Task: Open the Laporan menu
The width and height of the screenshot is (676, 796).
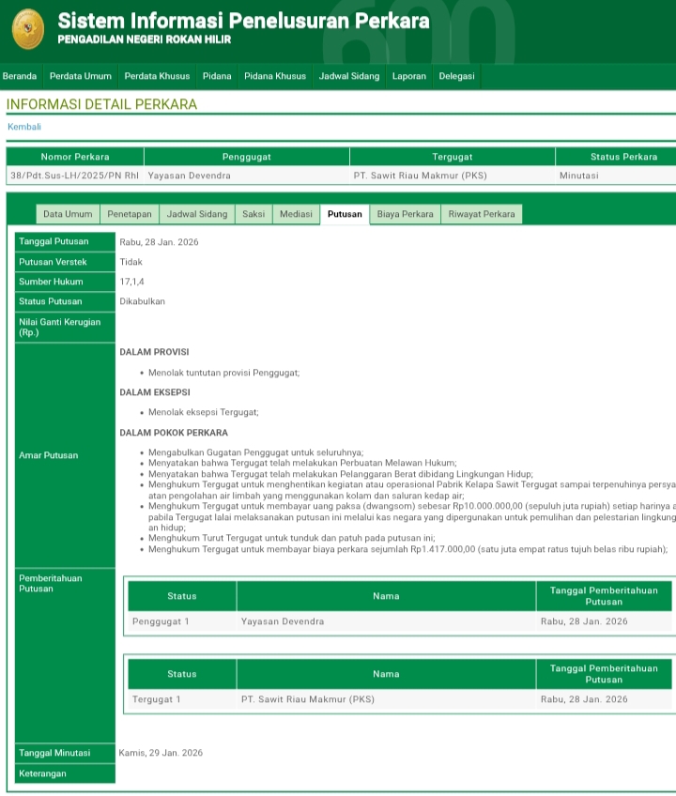Action: pyautogui.click(x=409, y=76)
